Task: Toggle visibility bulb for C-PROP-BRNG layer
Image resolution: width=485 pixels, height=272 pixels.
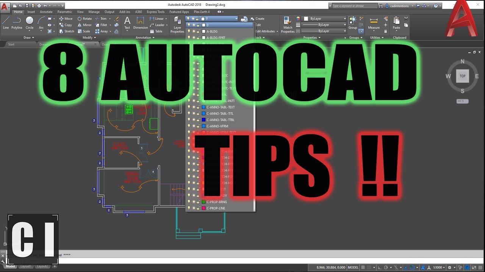Action: (189, 202)
